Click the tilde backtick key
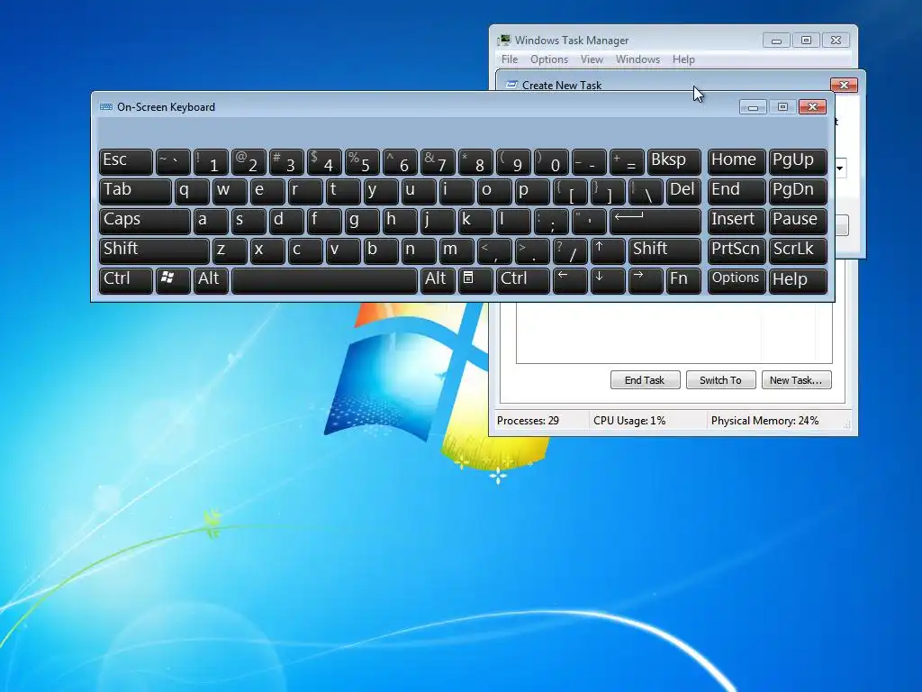The width and height of the screenshot is (922, 692). point(173,162)
